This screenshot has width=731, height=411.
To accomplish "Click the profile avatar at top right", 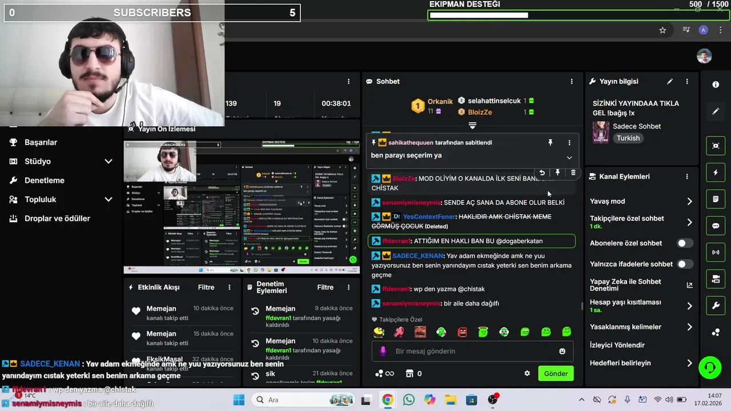I will pyautogui.click(x=704, y=56).
